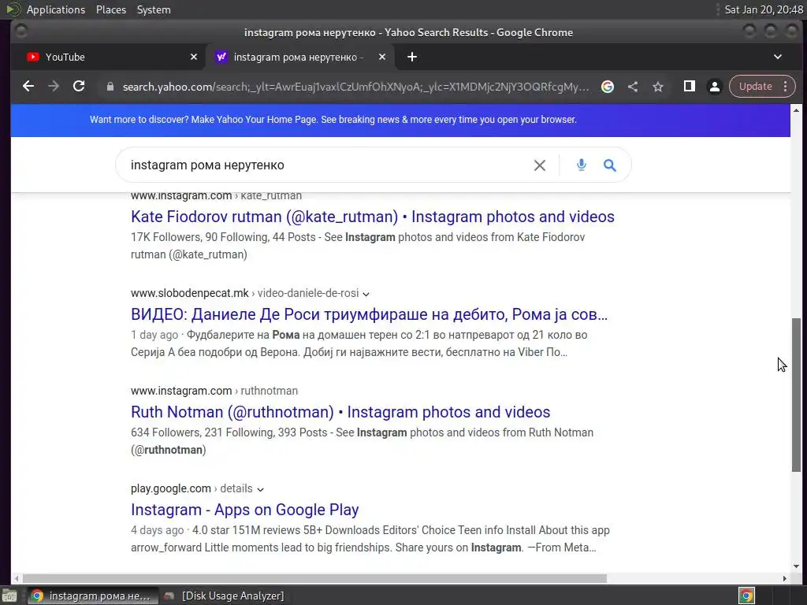807x605 pixels.
Task: Open the Chrome profile avatar menu
Action: (714, 87)
